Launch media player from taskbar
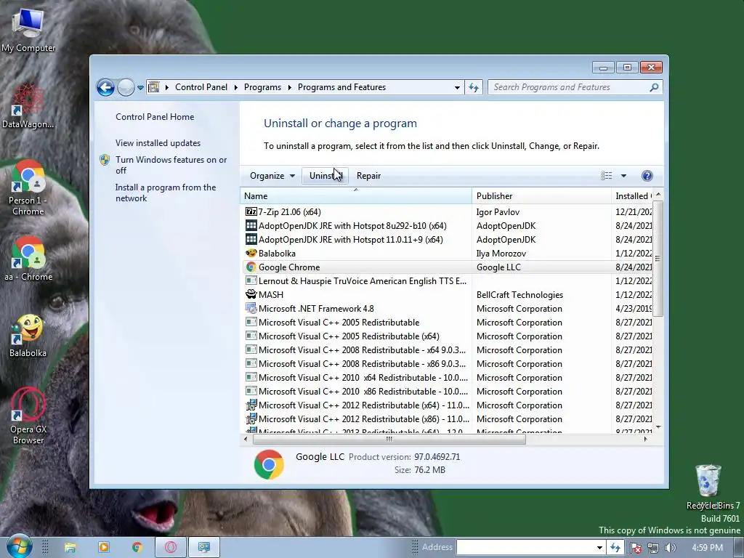Image resolution: width=744 pixels, height=558 pixels. pos(103,547)
